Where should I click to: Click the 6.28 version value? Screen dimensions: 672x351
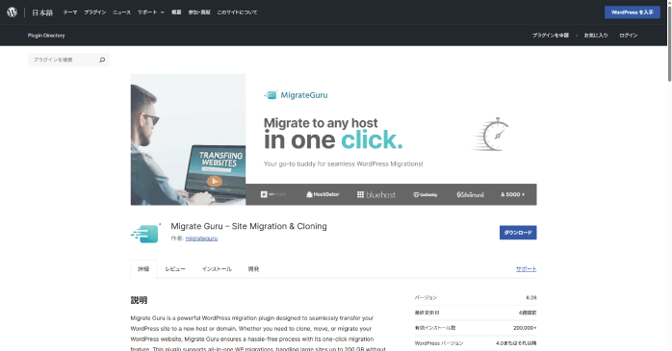531,297
